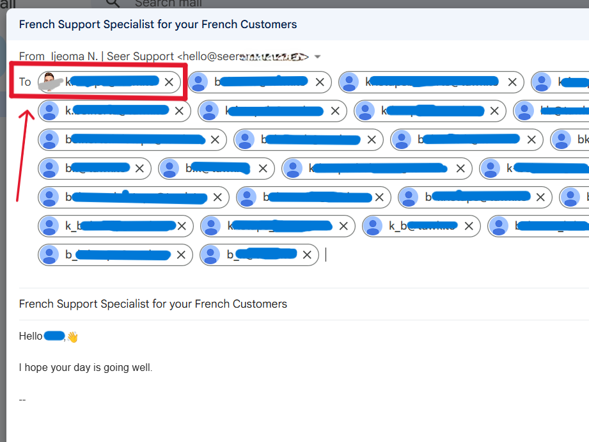Click the avatar on the first chip of the second row
This screenshot has width=589, height=442.
(49, 111)
